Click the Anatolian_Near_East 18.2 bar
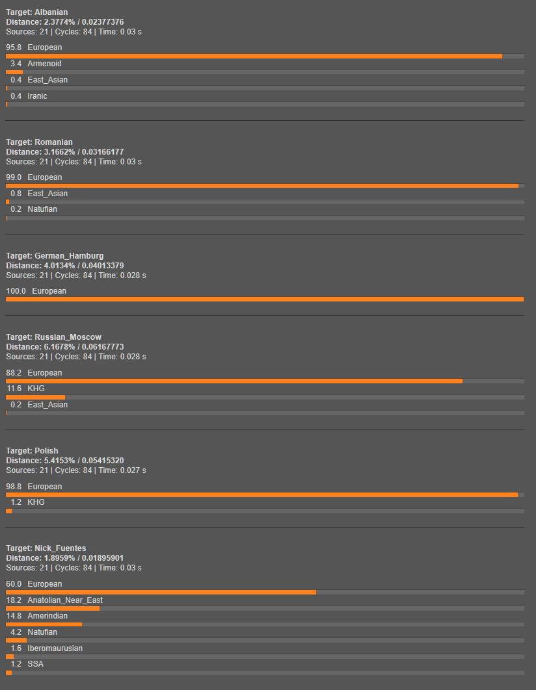The height and width of the screenshot is (690, 536). [265, 609]
